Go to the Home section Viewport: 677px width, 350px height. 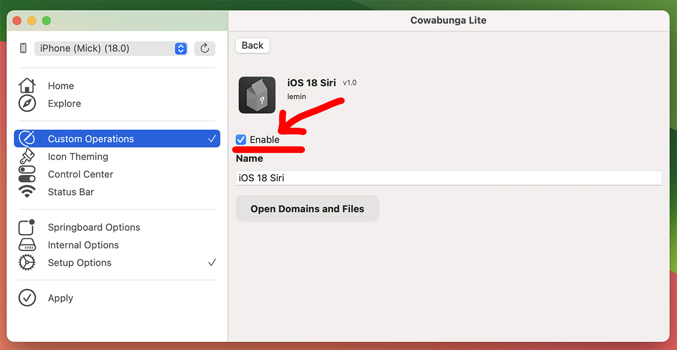point(61,86)
